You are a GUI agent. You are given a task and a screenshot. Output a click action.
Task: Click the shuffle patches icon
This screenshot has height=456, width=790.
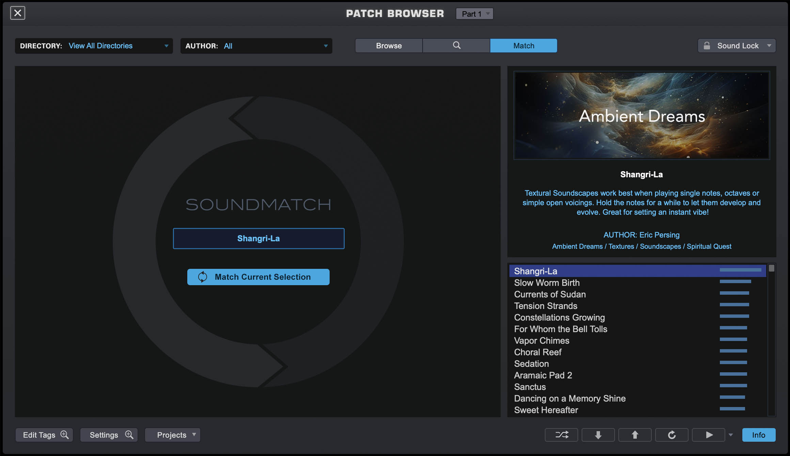pyautogui.click(x=561, y=435)
